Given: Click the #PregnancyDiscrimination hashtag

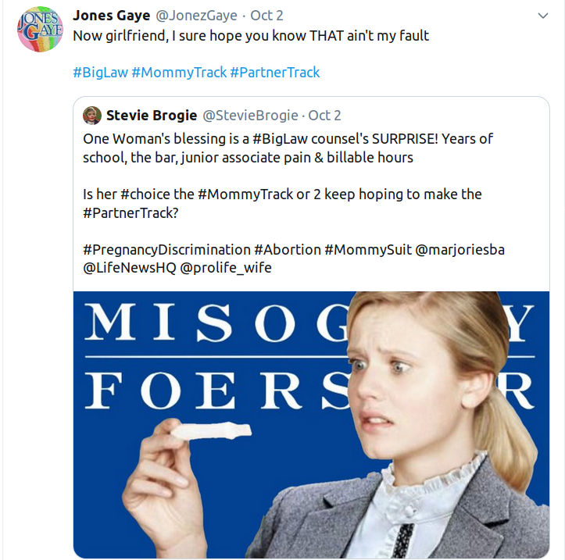Looking at the screenshot, I should pyautogui.click(x=166, y=250).
